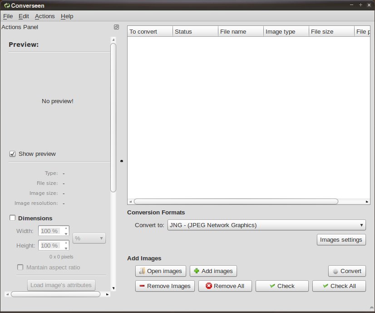This screenshot has width=375, height=313.
Task: Sort by the To convert column header
Action: click(150, 32)
